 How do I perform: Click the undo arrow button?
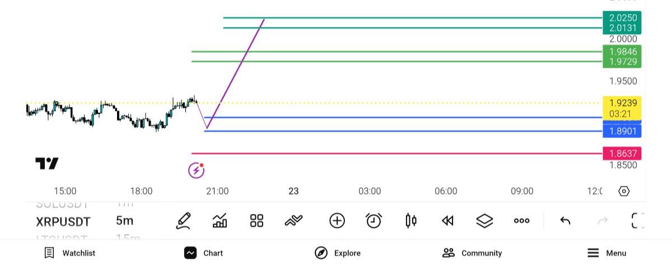[x=565, y=221]
